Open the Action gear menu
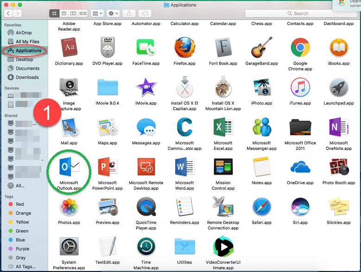 (113, 13)
